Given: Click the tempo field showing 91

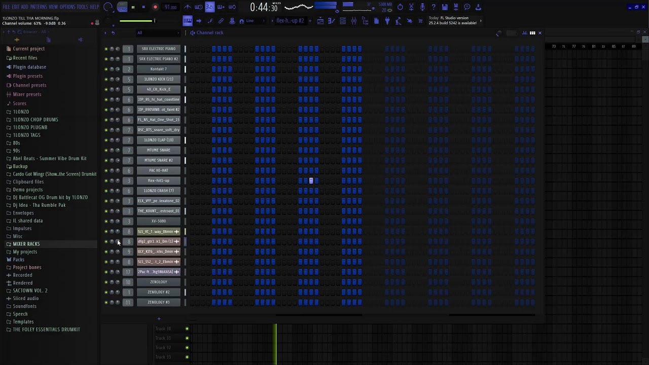Looking at the screenshot, I should point(170,7).
